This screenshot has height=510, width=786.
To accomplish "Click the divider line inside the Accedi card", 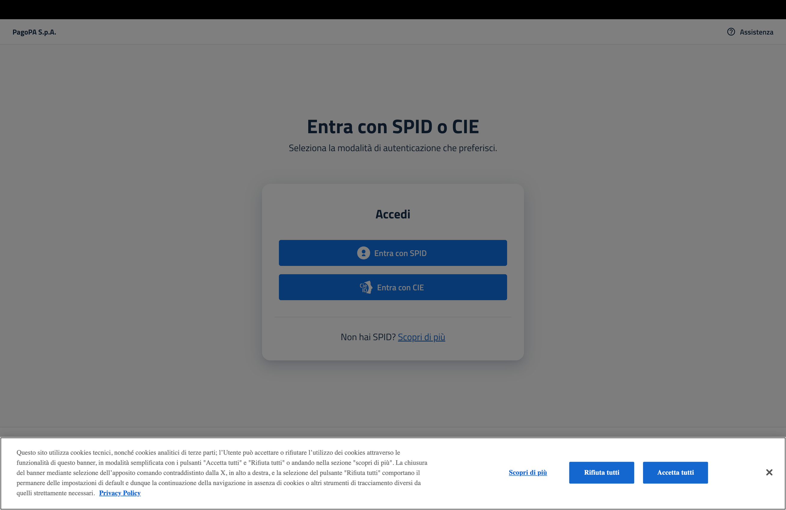I will click(393, 317).
